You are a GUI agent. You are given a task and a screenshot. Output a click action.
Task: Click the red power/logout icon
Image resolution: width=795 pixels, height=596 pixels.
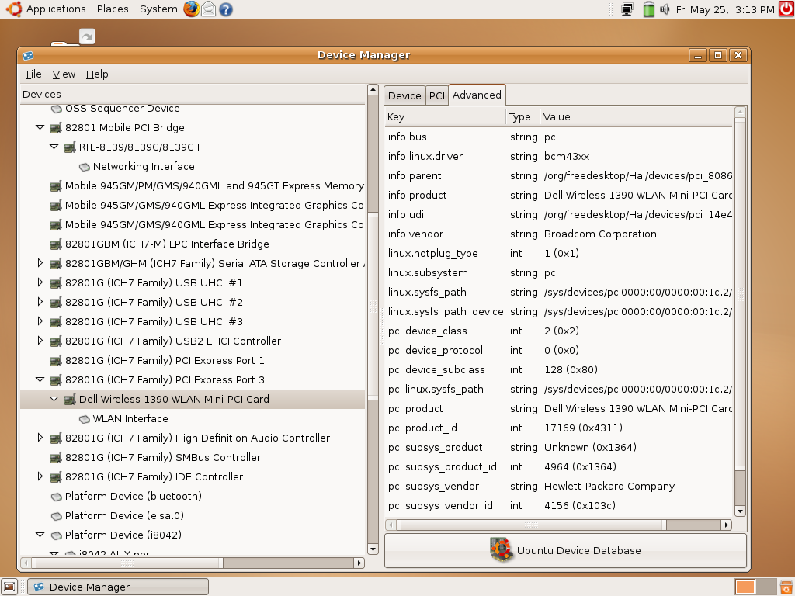tap(787, 9)
